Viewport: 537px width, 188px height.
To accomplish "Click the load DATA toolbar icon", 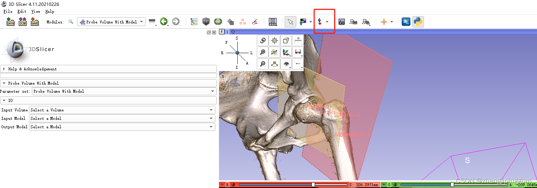I will click(11, 22).
